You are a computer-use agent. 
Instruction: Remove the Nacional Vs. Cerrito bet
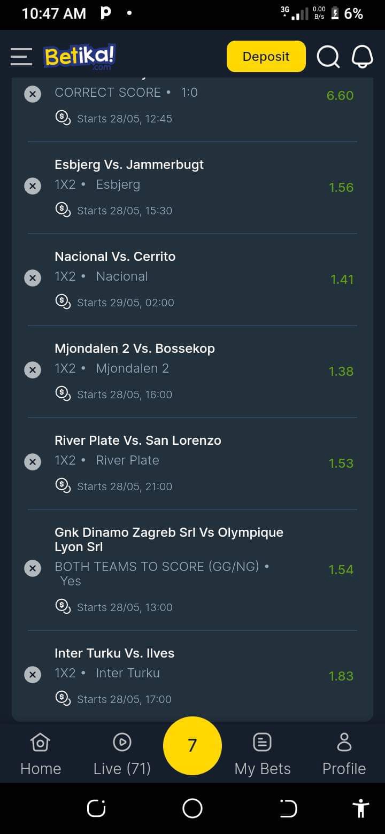(33, 277)
